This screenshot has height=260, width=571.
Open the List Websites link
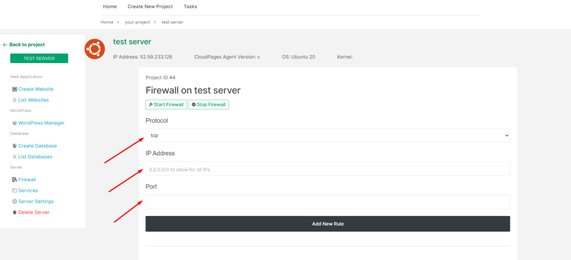tap(33, 100)
